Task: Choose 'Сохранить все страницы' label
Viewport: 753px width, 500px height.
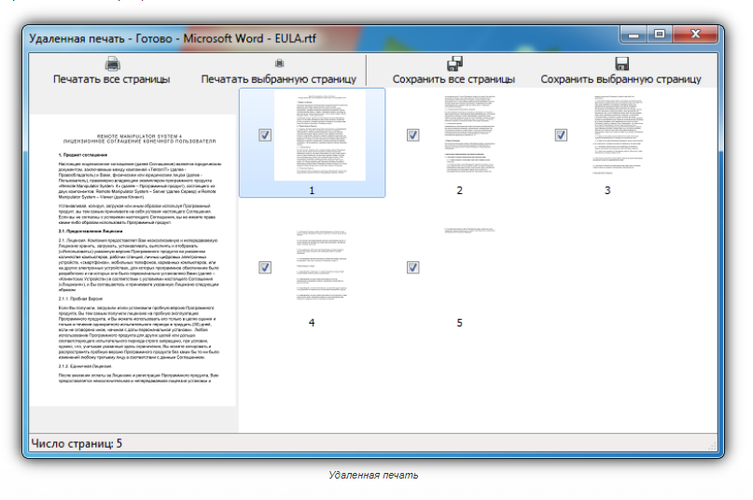Action: (x=453, y=79)
